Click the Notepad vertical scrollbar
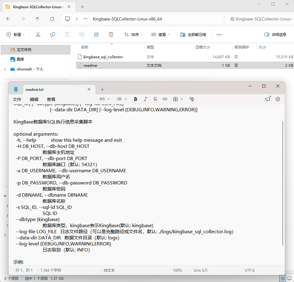This screenshot has width=294, height=282. click(x=282, y=183)
